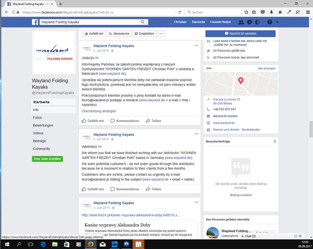Open the Firefox downloads arrow
This screenshot has width=313, height=249.
point(271,12)
